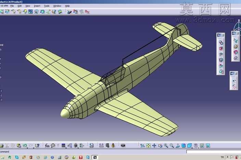This screenshot has height=160, width=241.
Task: Click the Undo icon
Action: click(25, 145)
